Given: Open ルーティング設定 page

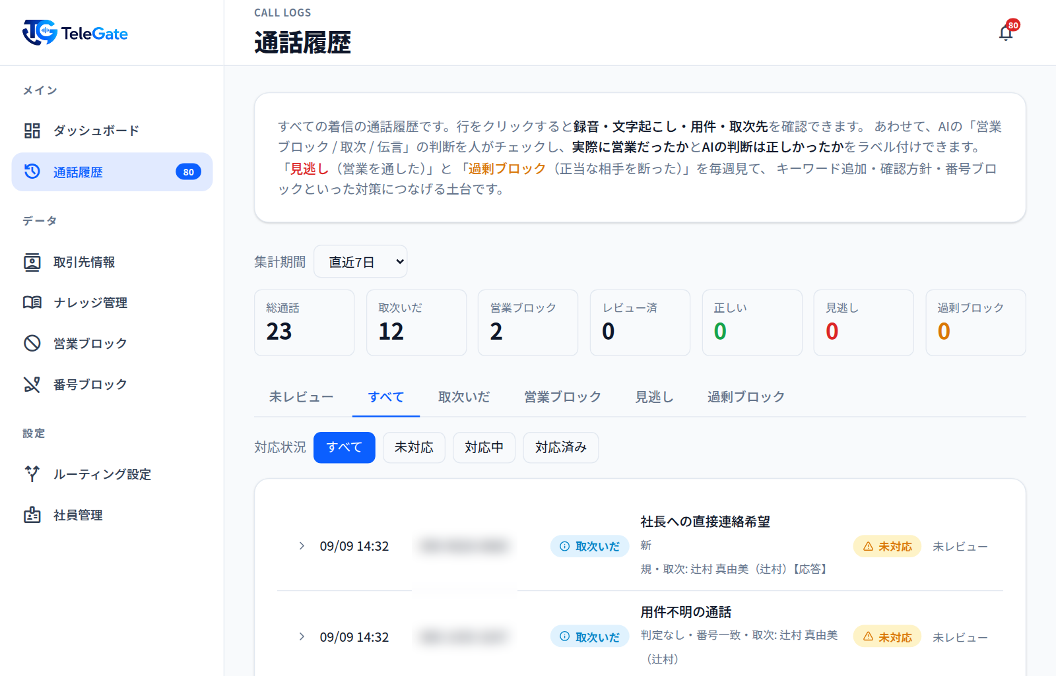Looking at the screenshot, I should (112, 474).
